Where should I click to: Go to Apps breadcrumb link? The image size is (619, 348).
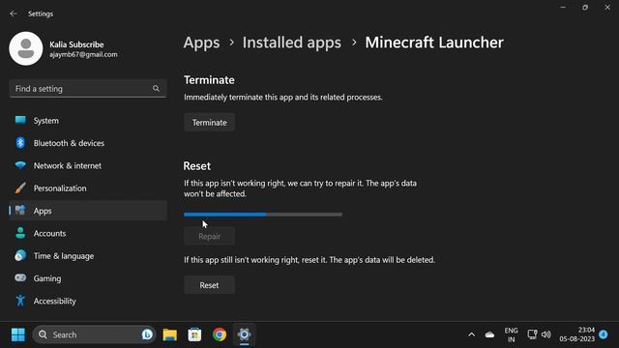(201, 43)
